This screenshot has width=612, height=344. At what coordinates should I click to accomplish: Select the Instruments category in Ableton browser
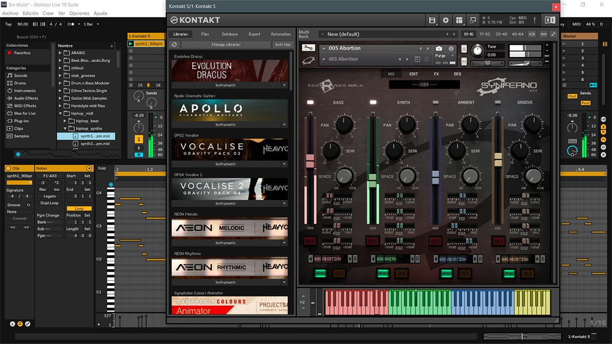point(25,91)
